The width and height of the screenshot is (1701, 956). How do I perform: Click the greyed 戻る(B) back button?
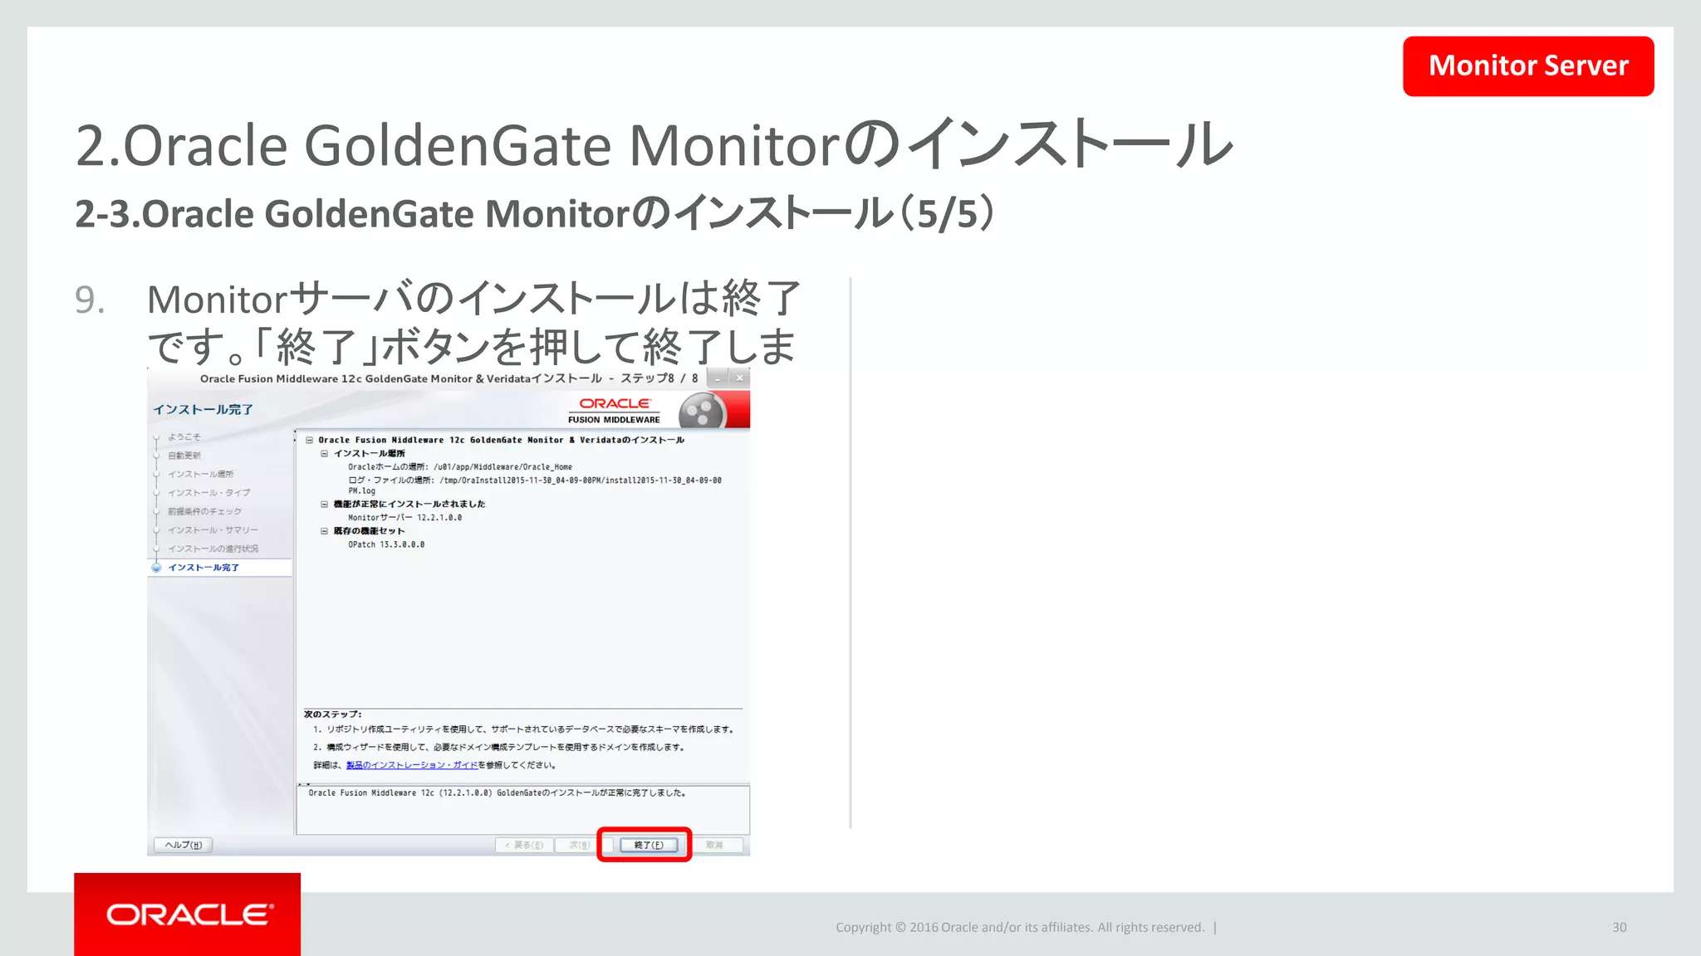524,845
